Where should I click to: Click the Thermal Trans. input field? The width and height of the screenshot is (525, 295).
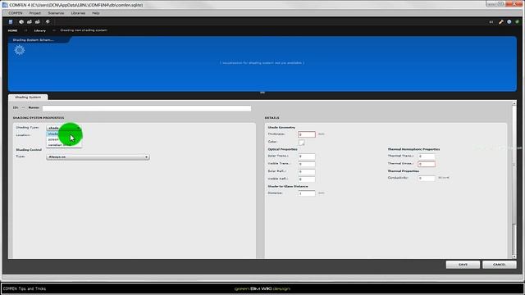pos(427,157)
